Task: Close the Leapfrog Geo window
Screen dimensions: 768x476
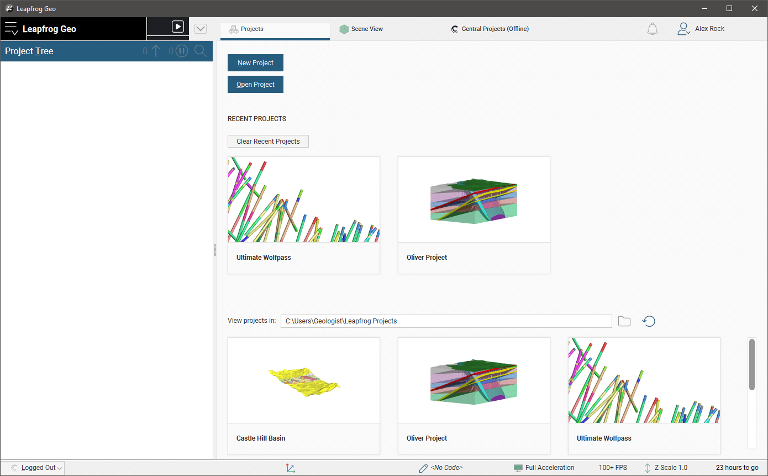Action: [755, 8]
